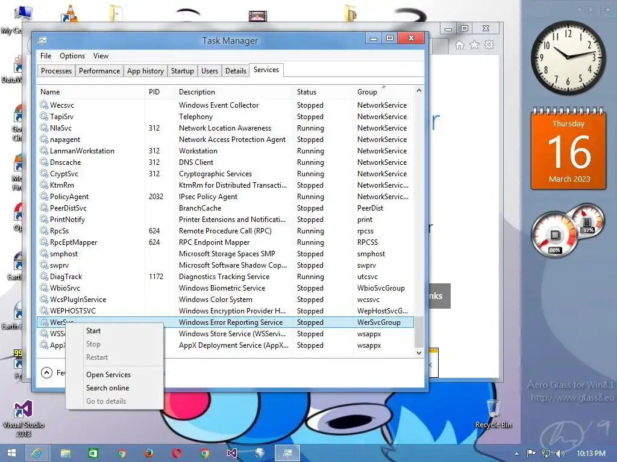Screen dimensions: 617x462
Task: Click the WbioSrvc service gear icon
Action: (x=43, y=288)
